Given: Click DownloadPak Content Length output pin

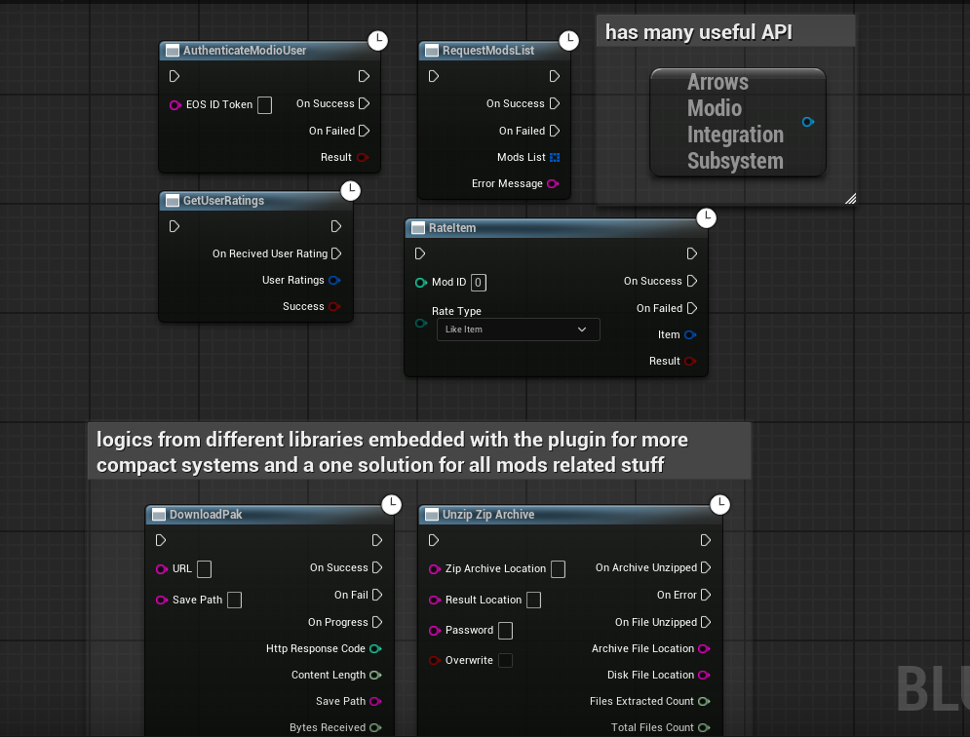Looking at the screenshot, I should pyautogui.click(x=375, y=676).
